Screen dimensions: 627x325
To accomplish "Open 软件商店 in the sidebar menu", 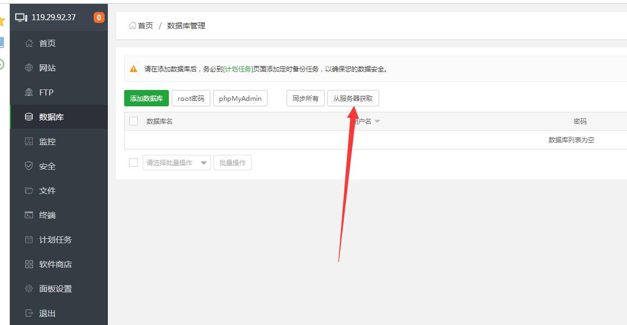I will click(x=55, y=264).
